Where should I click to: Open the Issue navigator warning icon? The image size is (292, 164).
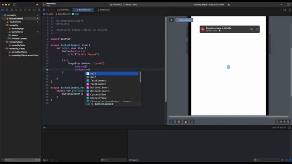[x=21, y=10]
